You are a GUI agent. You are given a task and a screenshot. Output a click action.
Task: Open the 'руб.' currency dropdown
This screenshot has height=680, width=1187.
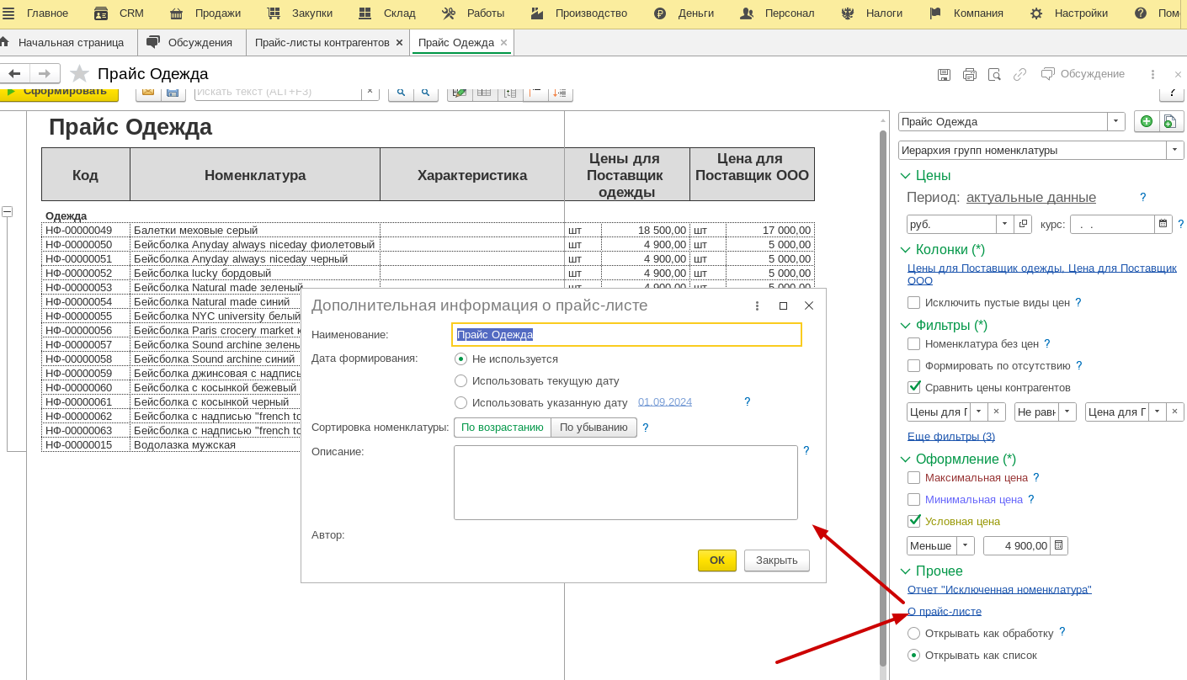click(1004, 224)
